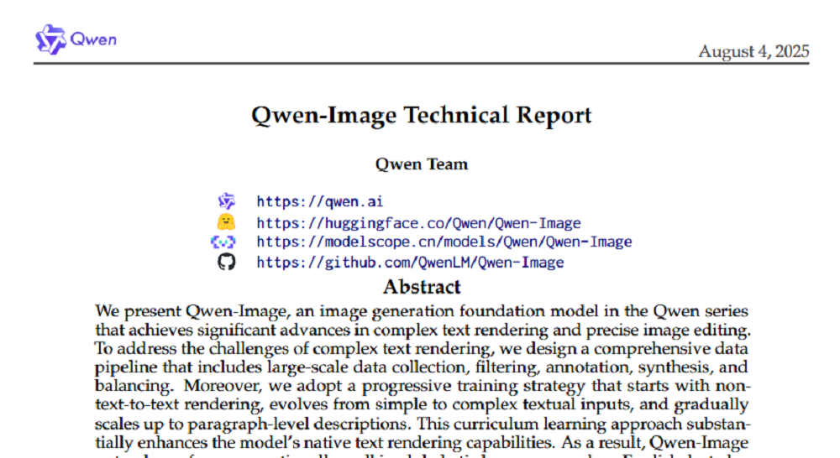This screenshot has height=458, width=840.
Task: Visit the modelscope.cn Qwen-Image link
Action: 444,242
